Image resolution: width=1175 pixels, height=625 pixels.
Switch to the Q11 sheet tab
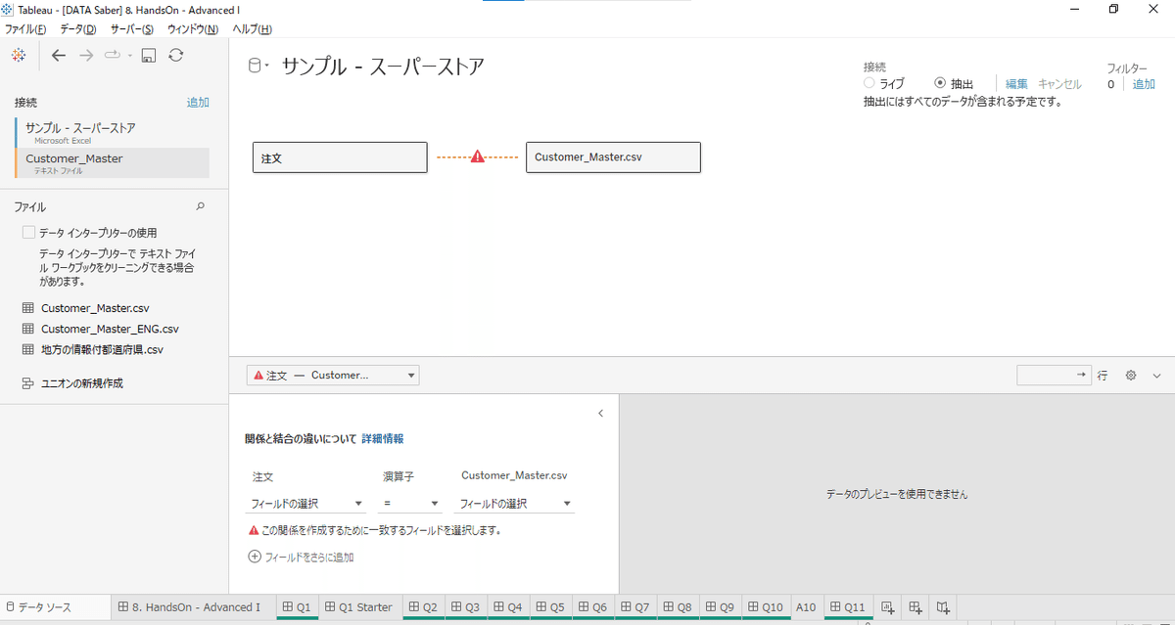[848, 607]
